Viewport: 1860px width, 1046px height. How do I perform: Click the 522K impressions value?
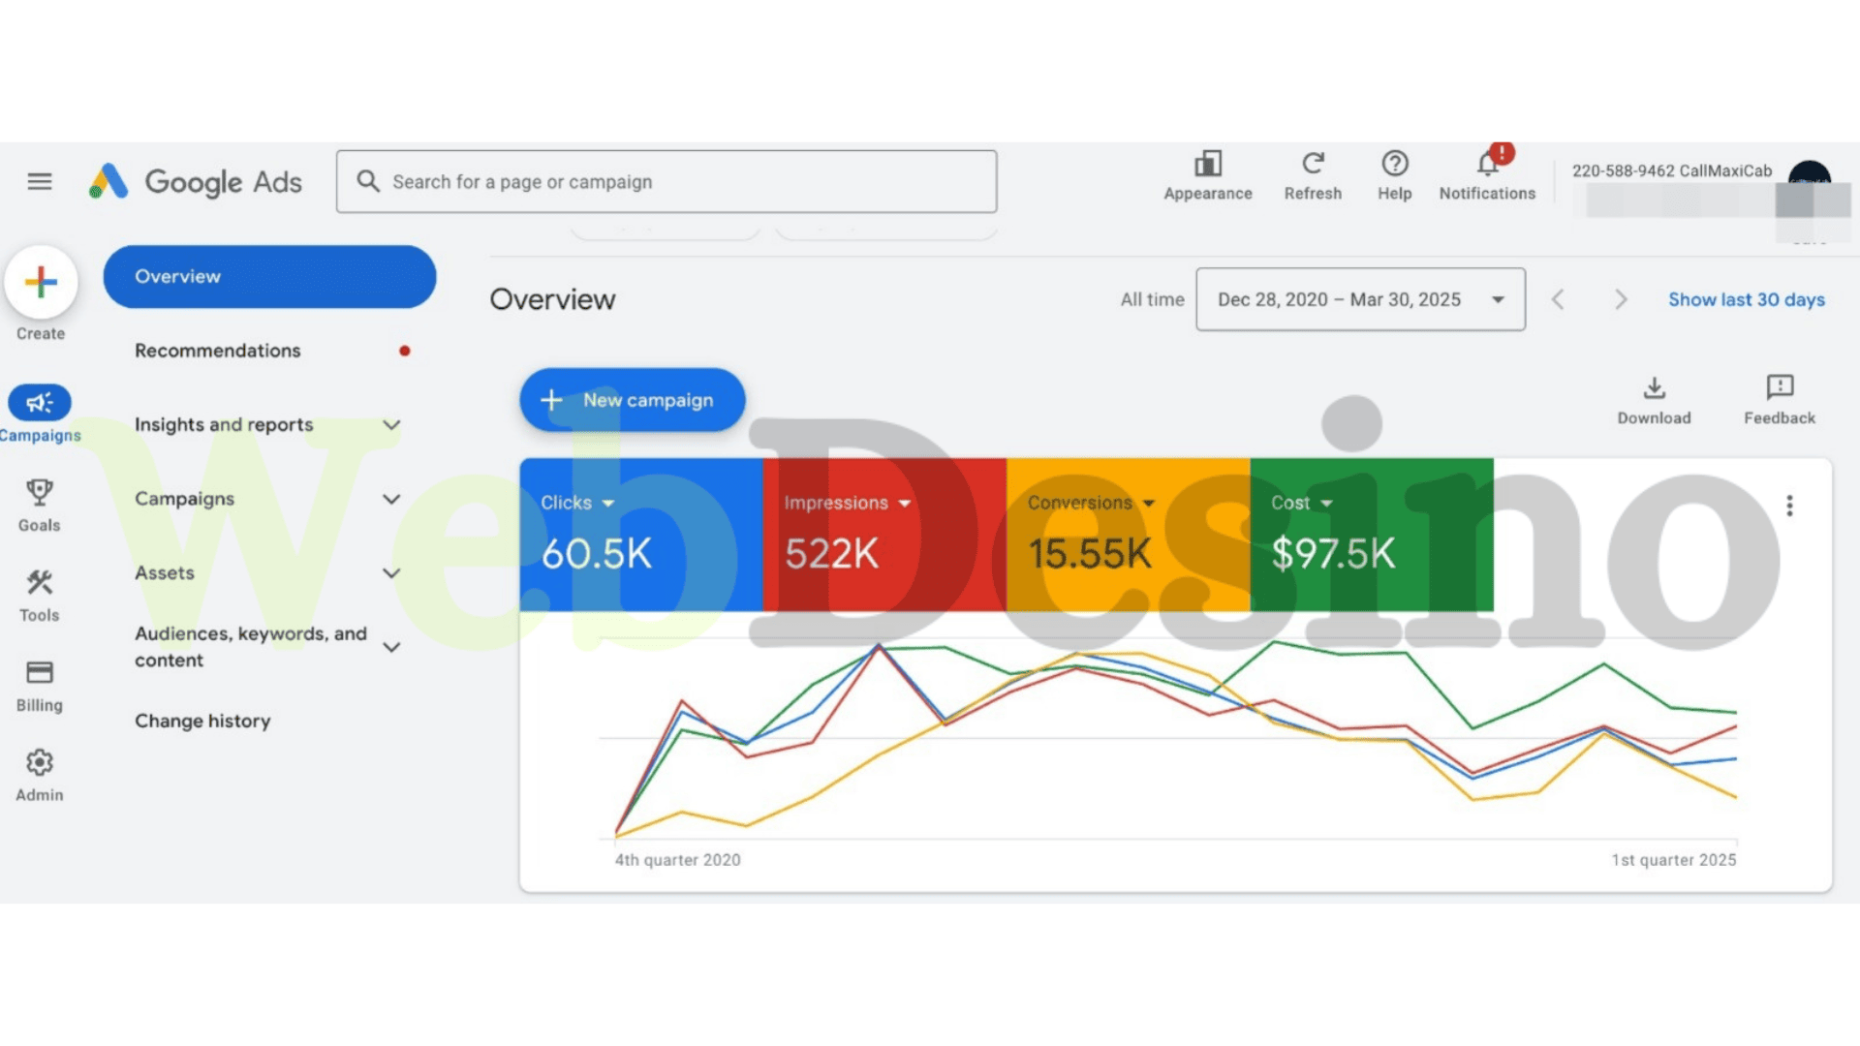tap(831, 554)
